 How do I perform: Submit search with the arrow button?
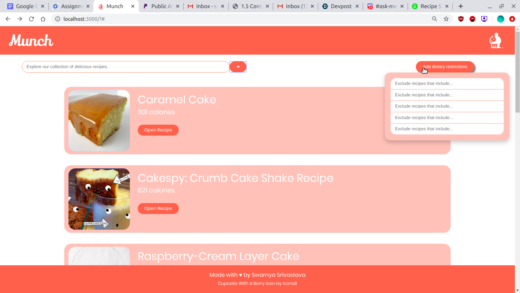tap(238, 67)
